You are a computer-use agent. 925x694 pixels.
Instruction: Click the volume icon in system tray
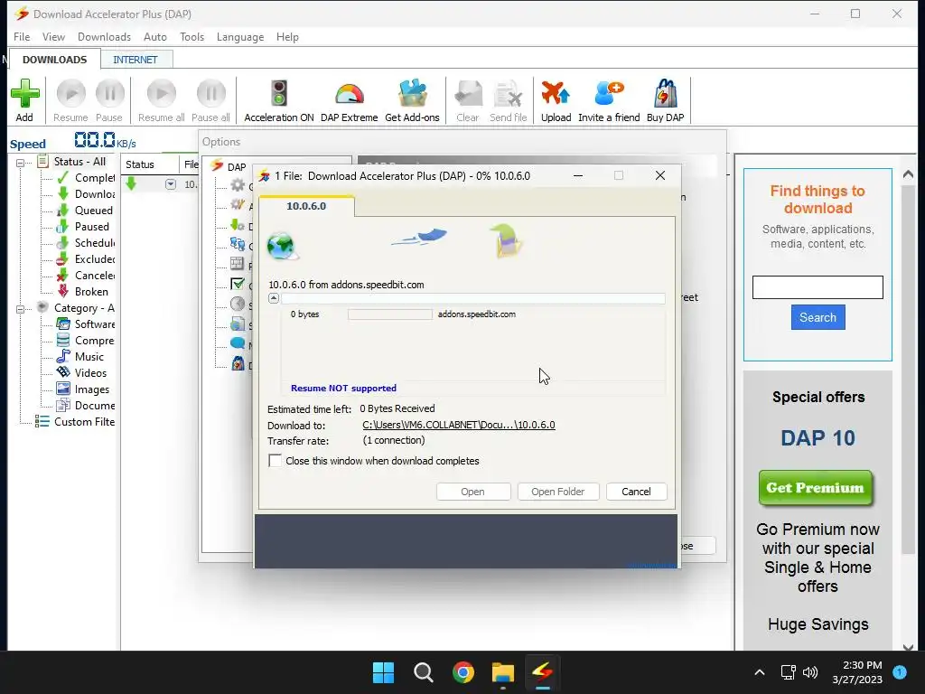[x=810, y=672]
